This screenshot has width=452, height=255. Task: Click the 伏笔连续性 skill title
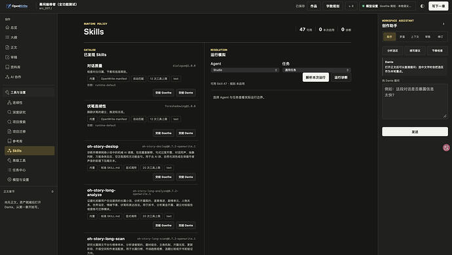[96, 106]
